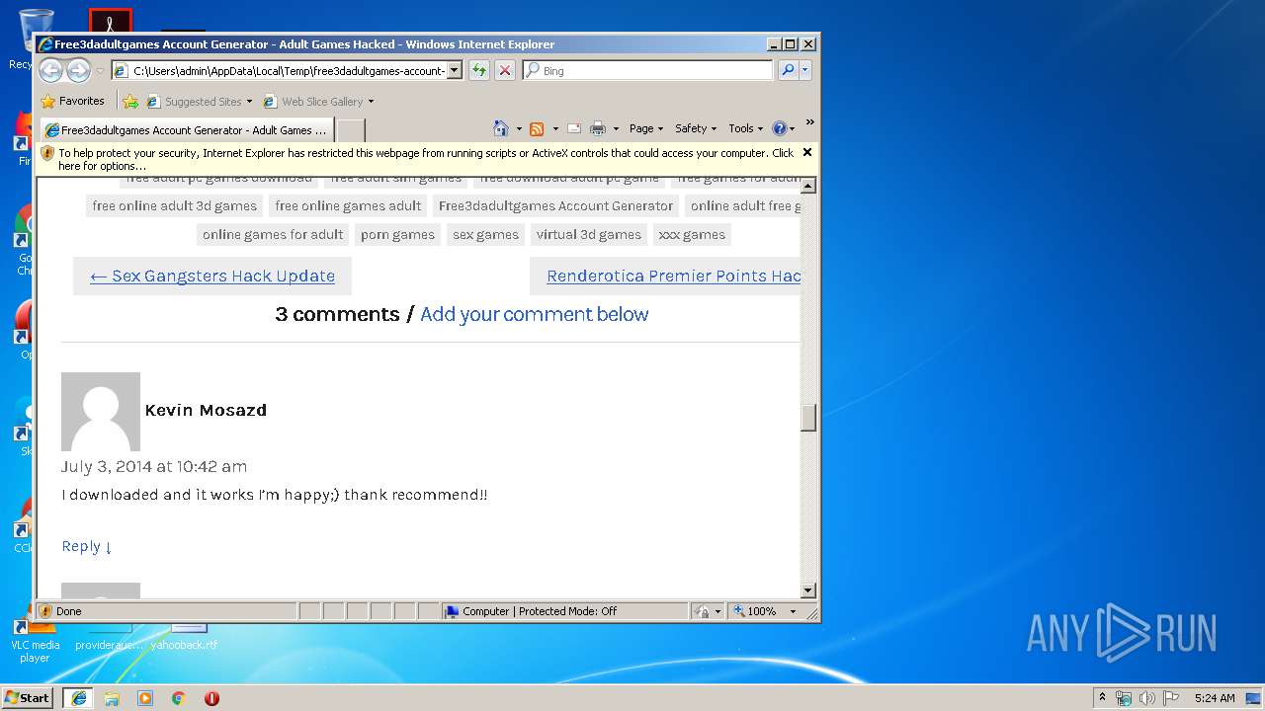The height and width of the screenshot is (711, 1265).
Task: Click the 'xxx games' tag
Action: 692,234
